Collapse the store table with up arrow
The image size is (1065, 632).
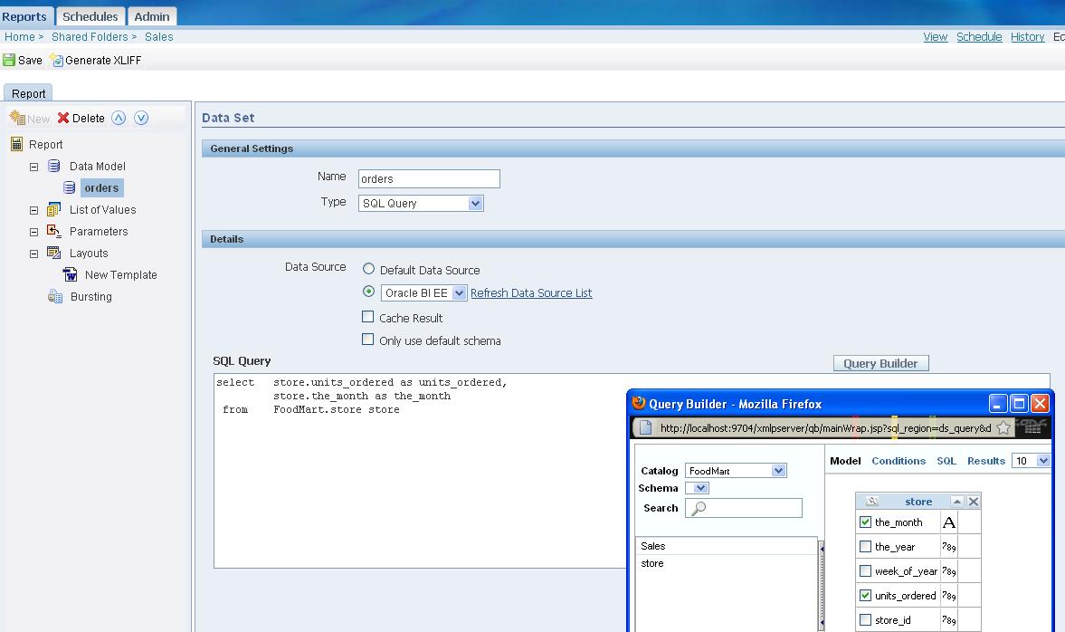[957, 502]
